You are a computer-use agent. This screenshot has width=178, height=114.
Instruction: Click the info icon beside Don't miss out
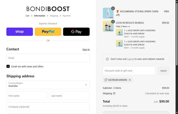[x=107, y=59]
